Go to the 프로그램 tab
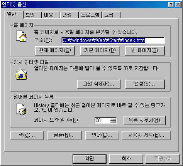The height and width of the screenshot is (166, 183). (90, 15)
